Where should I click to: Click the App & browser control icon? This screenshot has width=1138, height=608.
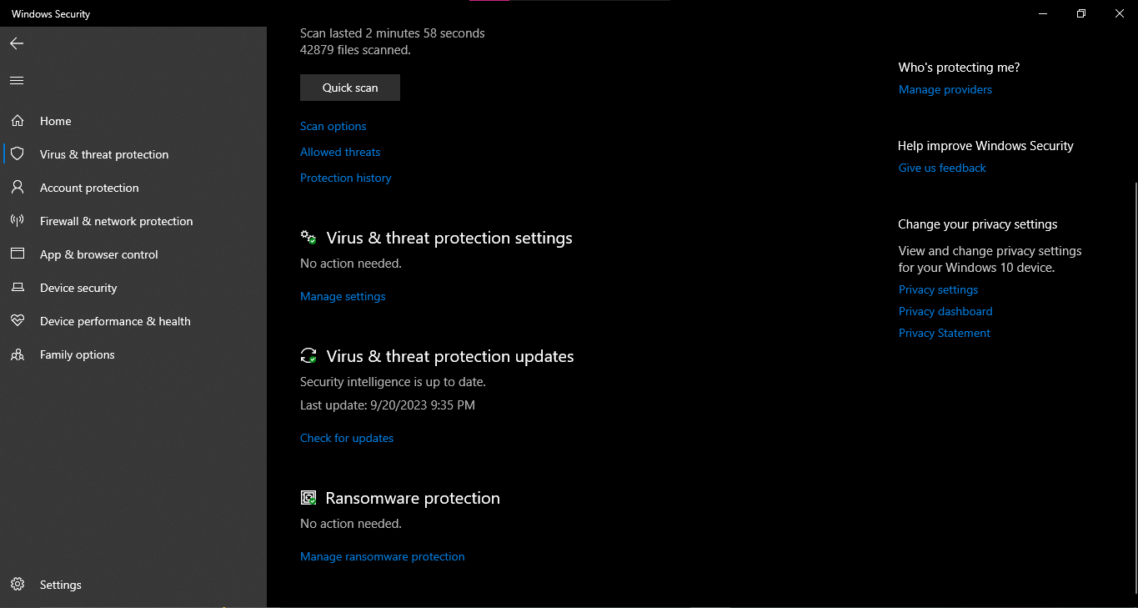coord(18,254)
